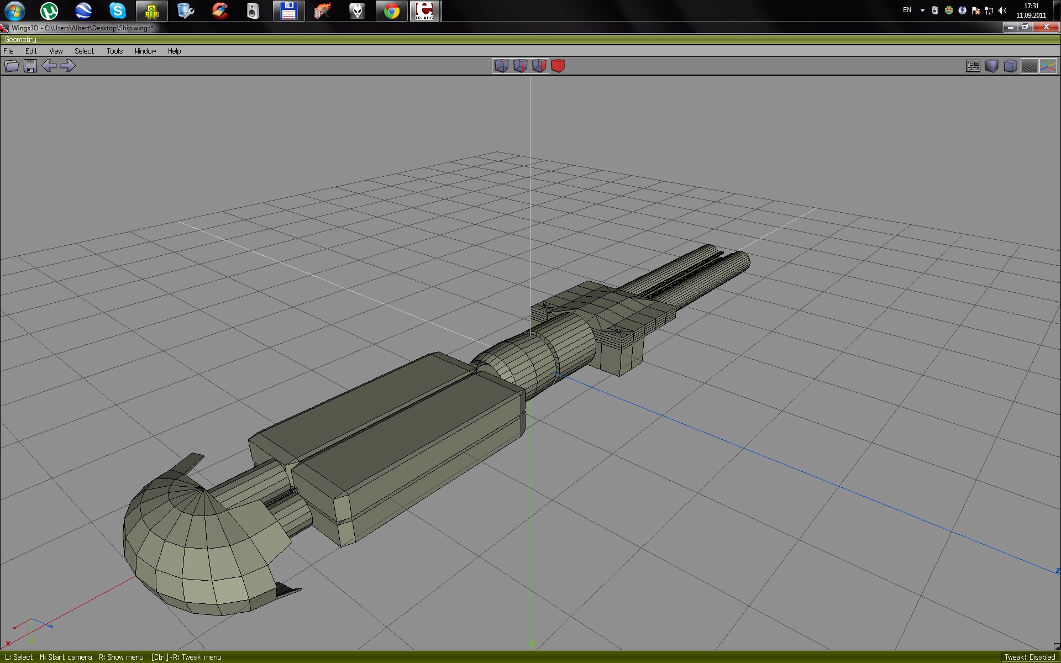This screenshot has height=663, width=1061.
Task: Click the Open file folder icon
Action: [x=12, y=66]
